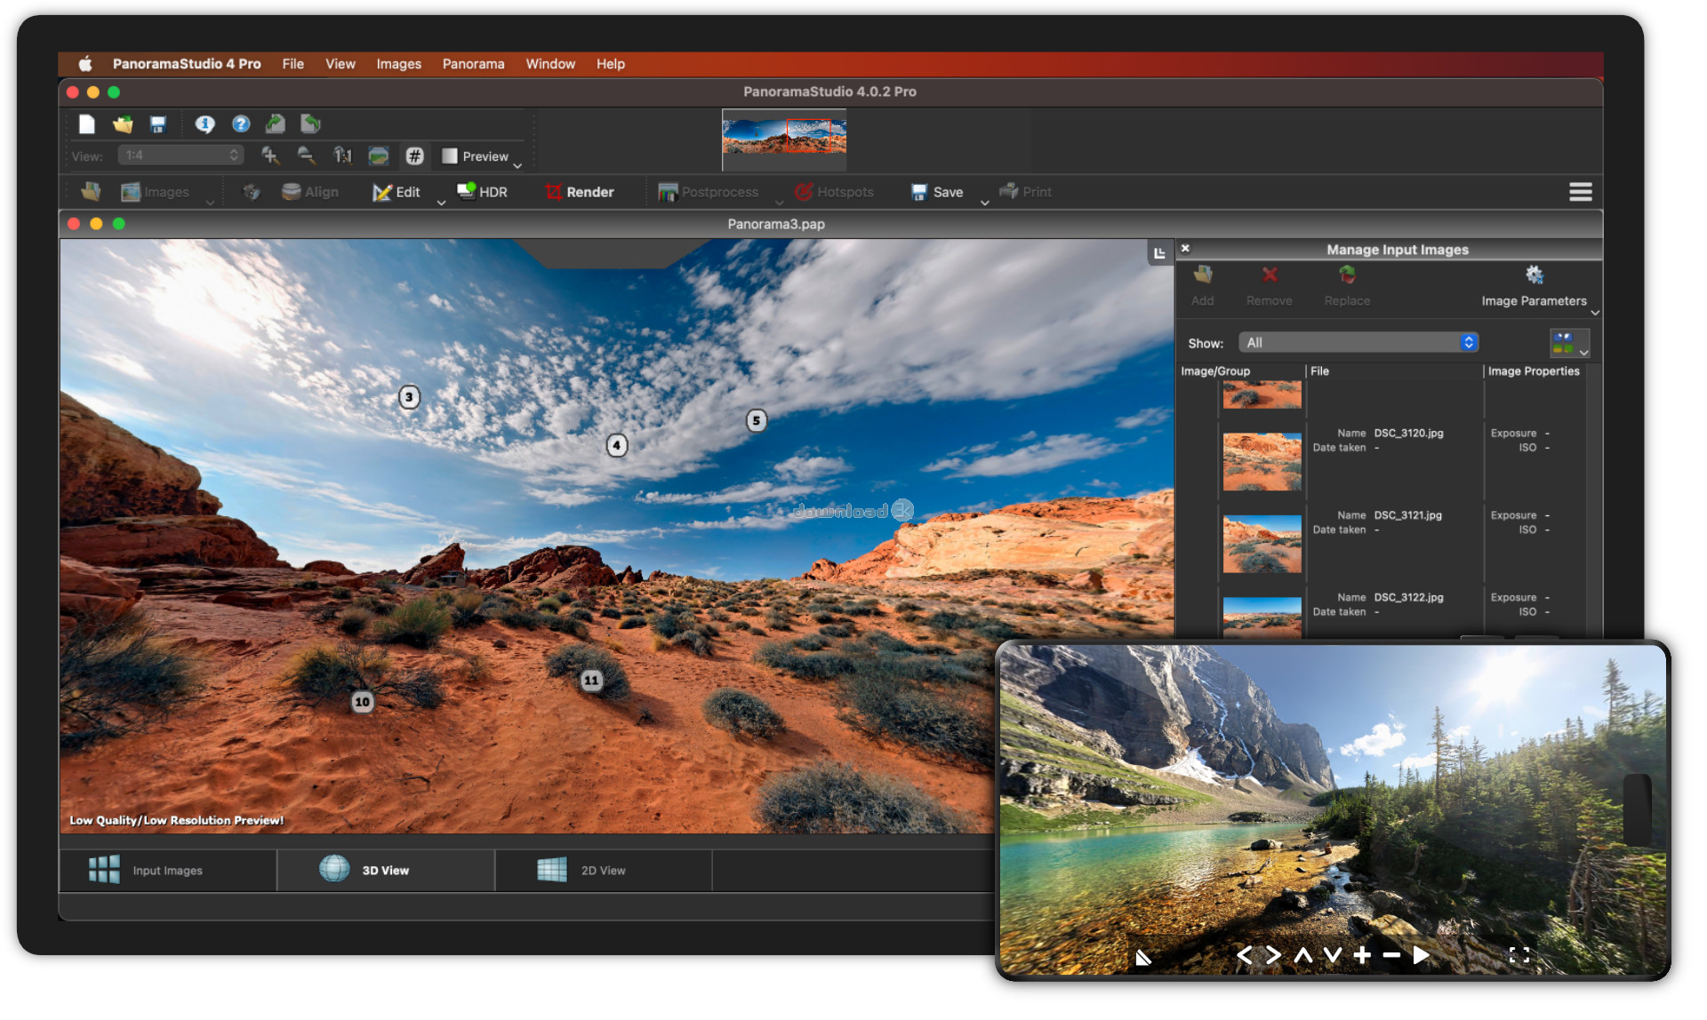Select the DSC_3121.jpg thumbnail
The image size is (1707, 1020).
[x=1262, y=544]
